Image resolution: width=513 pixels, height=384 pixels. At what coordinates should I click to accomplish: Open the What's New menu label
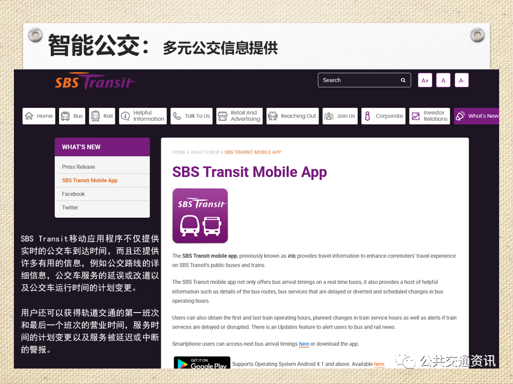coord(483,116)
